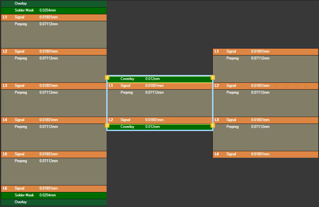Viewport: 319px width, 207px height.
Task: Select Prepreg in the middle flex stack
Action: point(160,103)
